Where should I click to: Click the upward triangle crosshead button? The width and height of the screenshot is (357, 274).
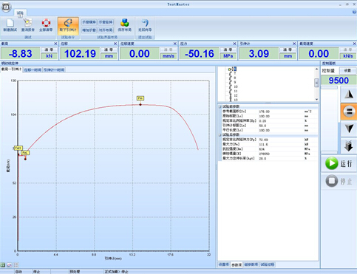pyautogui.click(x=349, y=95)
